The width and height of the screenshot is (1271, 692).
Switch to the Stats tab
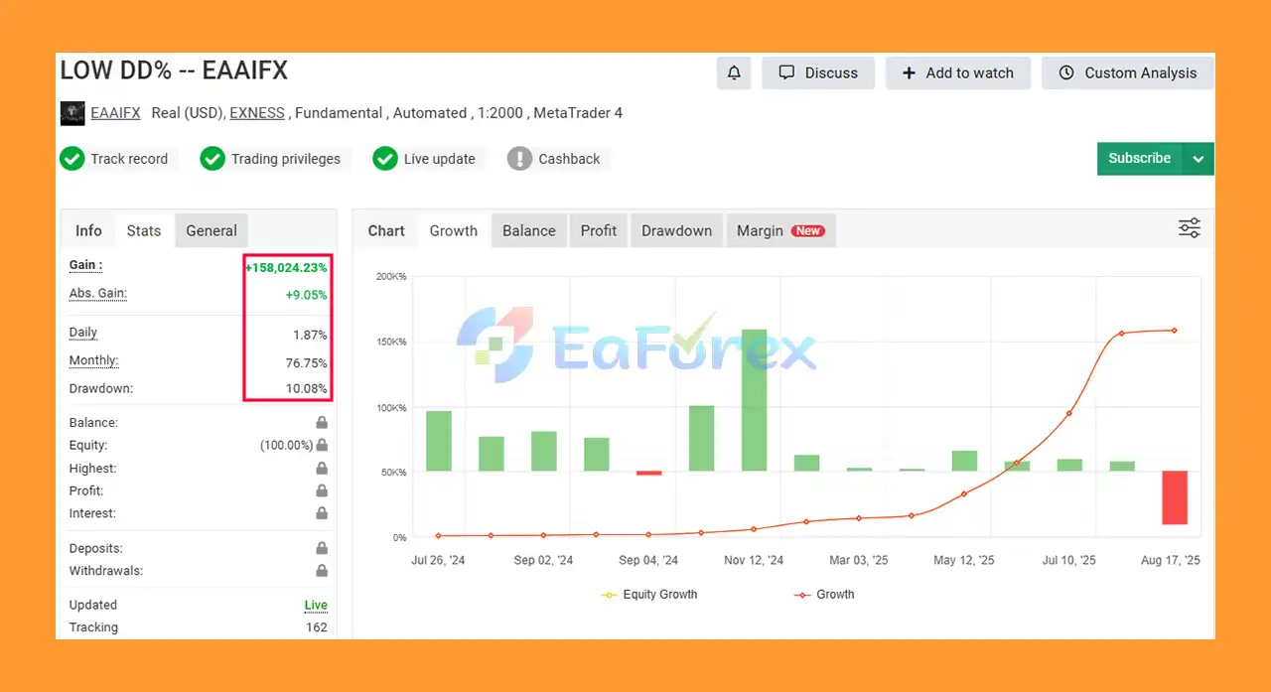tap(144, 230)
